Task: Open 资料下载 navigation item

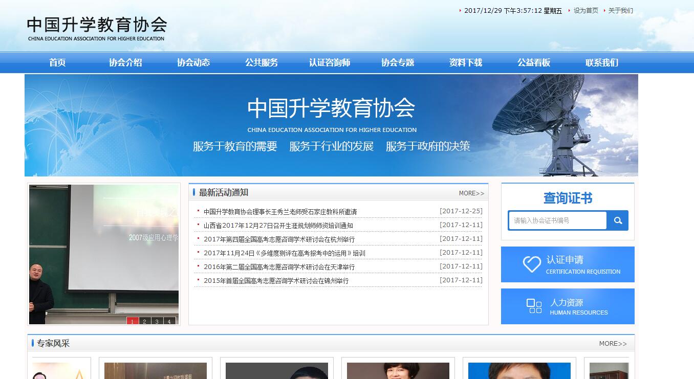Action: (x=466, y=62)
